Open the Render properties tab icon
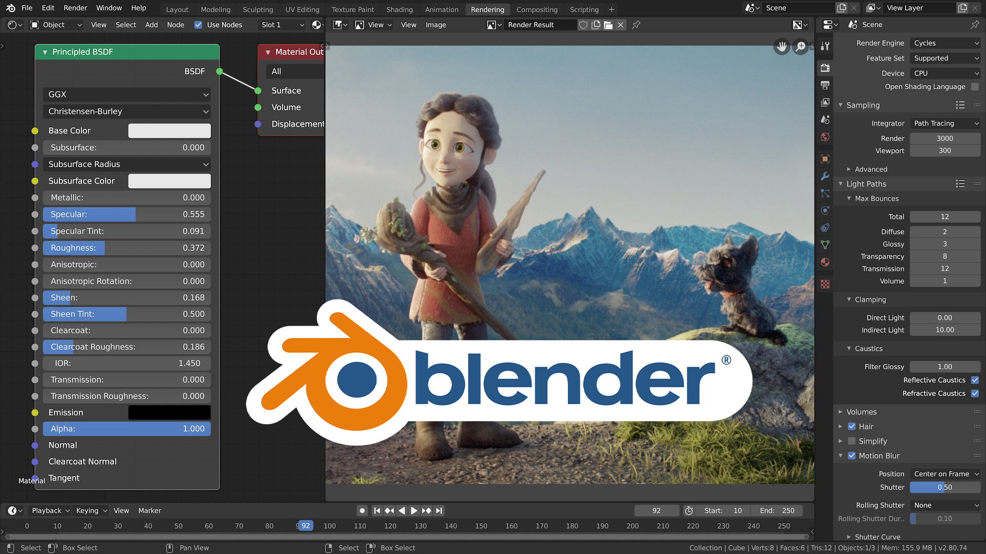 click(825, 68)
